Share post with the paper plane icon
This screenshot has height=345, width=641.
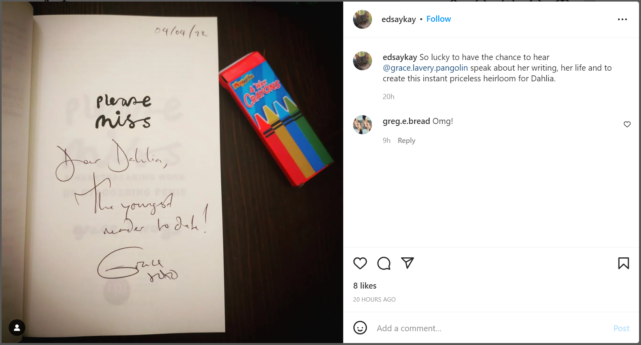407,263
